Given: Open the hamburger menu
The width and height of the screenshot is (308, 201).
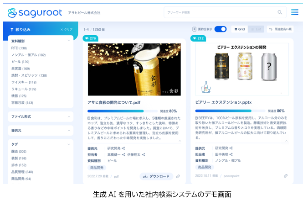Looking at the screenshot, I should pos(295,12).
